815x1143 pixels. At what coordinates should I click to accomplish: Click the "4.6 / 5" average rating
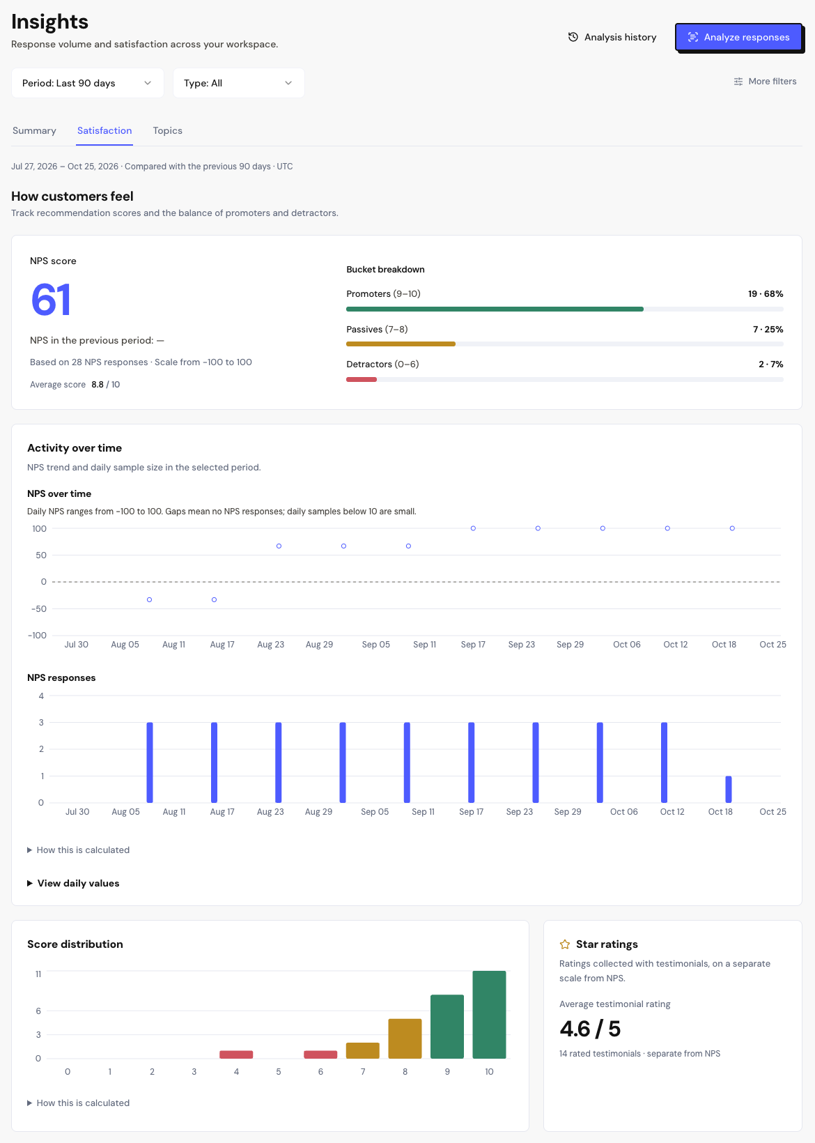(590, 1029)
